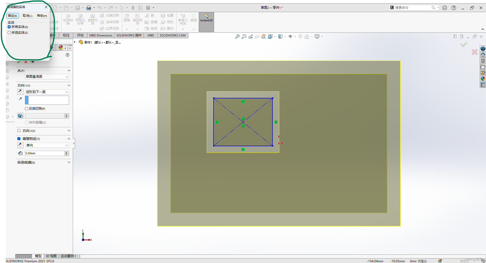Image resolution: width=486 pixels, height=263 pixels.
Task: Open the Appearances color ball icon in the task pane
Action: [x=483, y=79]
